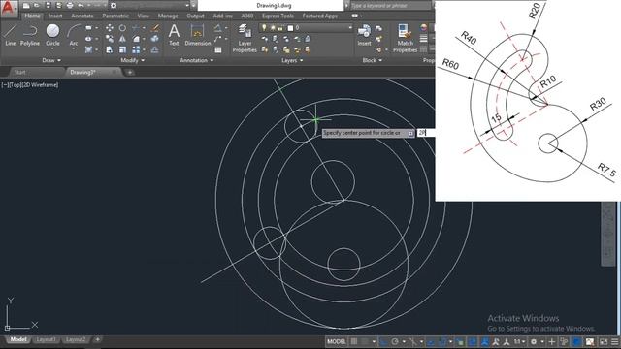Switch to the Annotate ribbon tab
The height and width of the screenshot is (349, 621).
(82, 16)
